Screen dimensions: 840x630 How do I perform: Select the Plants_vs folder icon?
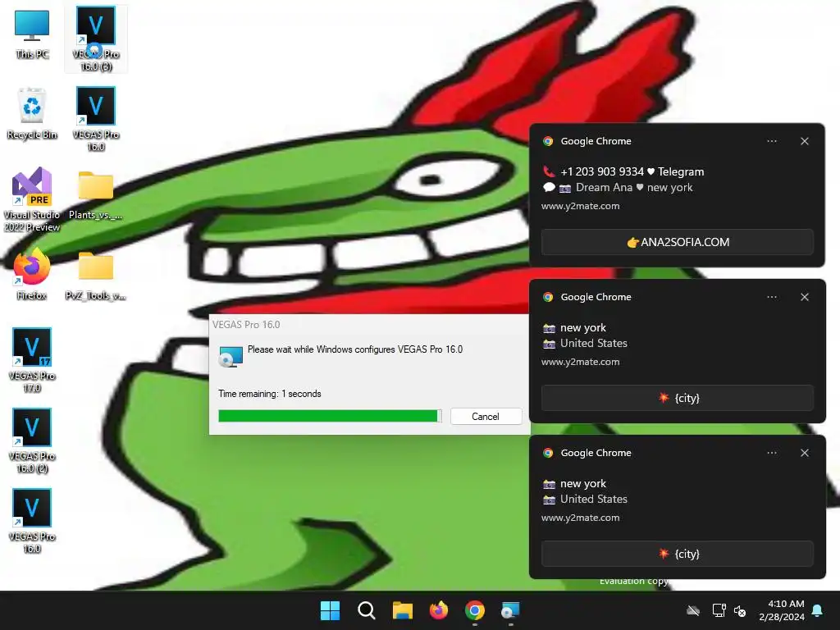coord(95,195)
